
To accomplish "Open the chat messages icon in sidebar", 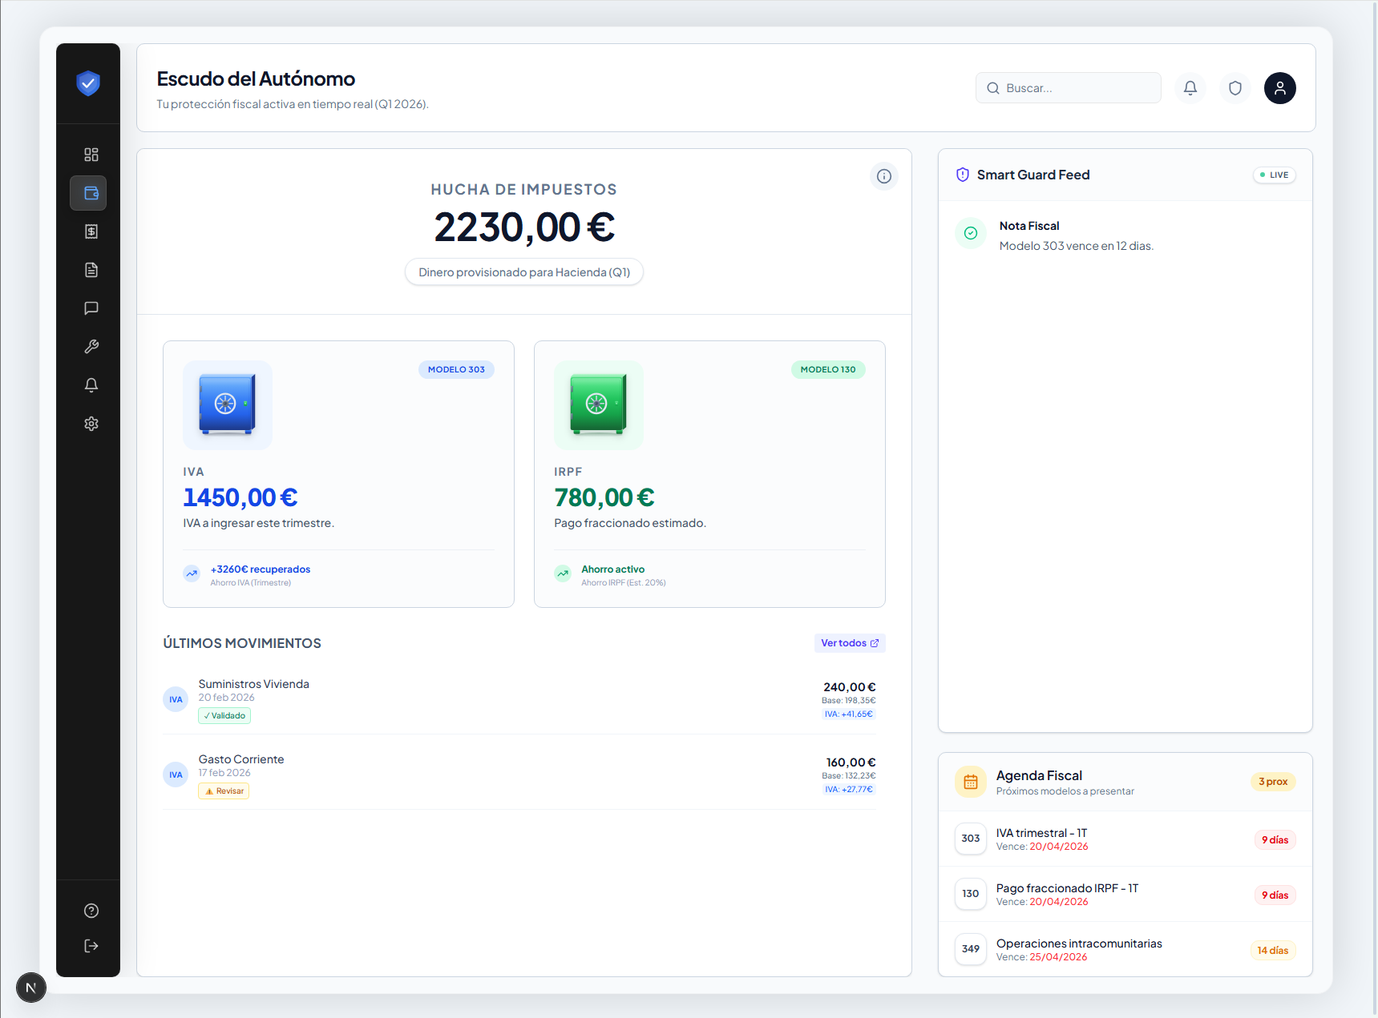I will click(91, 308).
